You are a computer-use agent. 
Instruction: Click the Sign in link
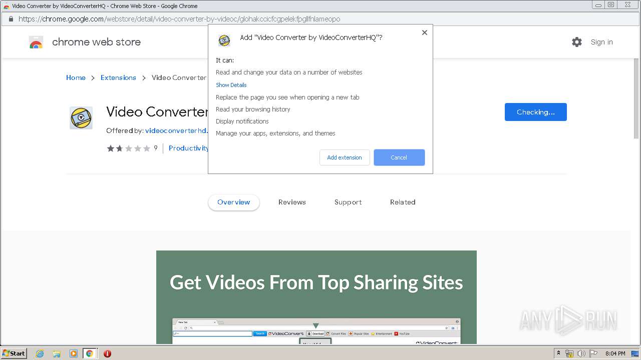[601, 42]
